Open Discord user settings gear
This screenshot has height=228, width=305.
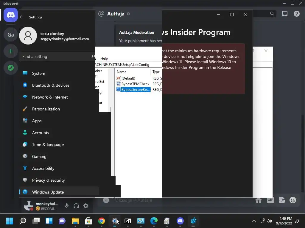pos(86,206)
